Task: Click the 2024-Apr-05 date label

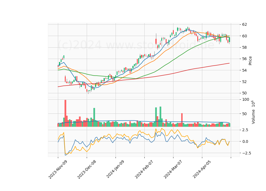Action: (202, 169)
